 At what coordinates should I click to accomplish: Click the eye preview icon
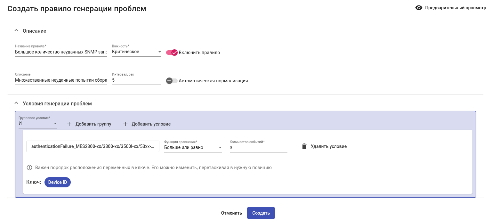click(419, 8)
